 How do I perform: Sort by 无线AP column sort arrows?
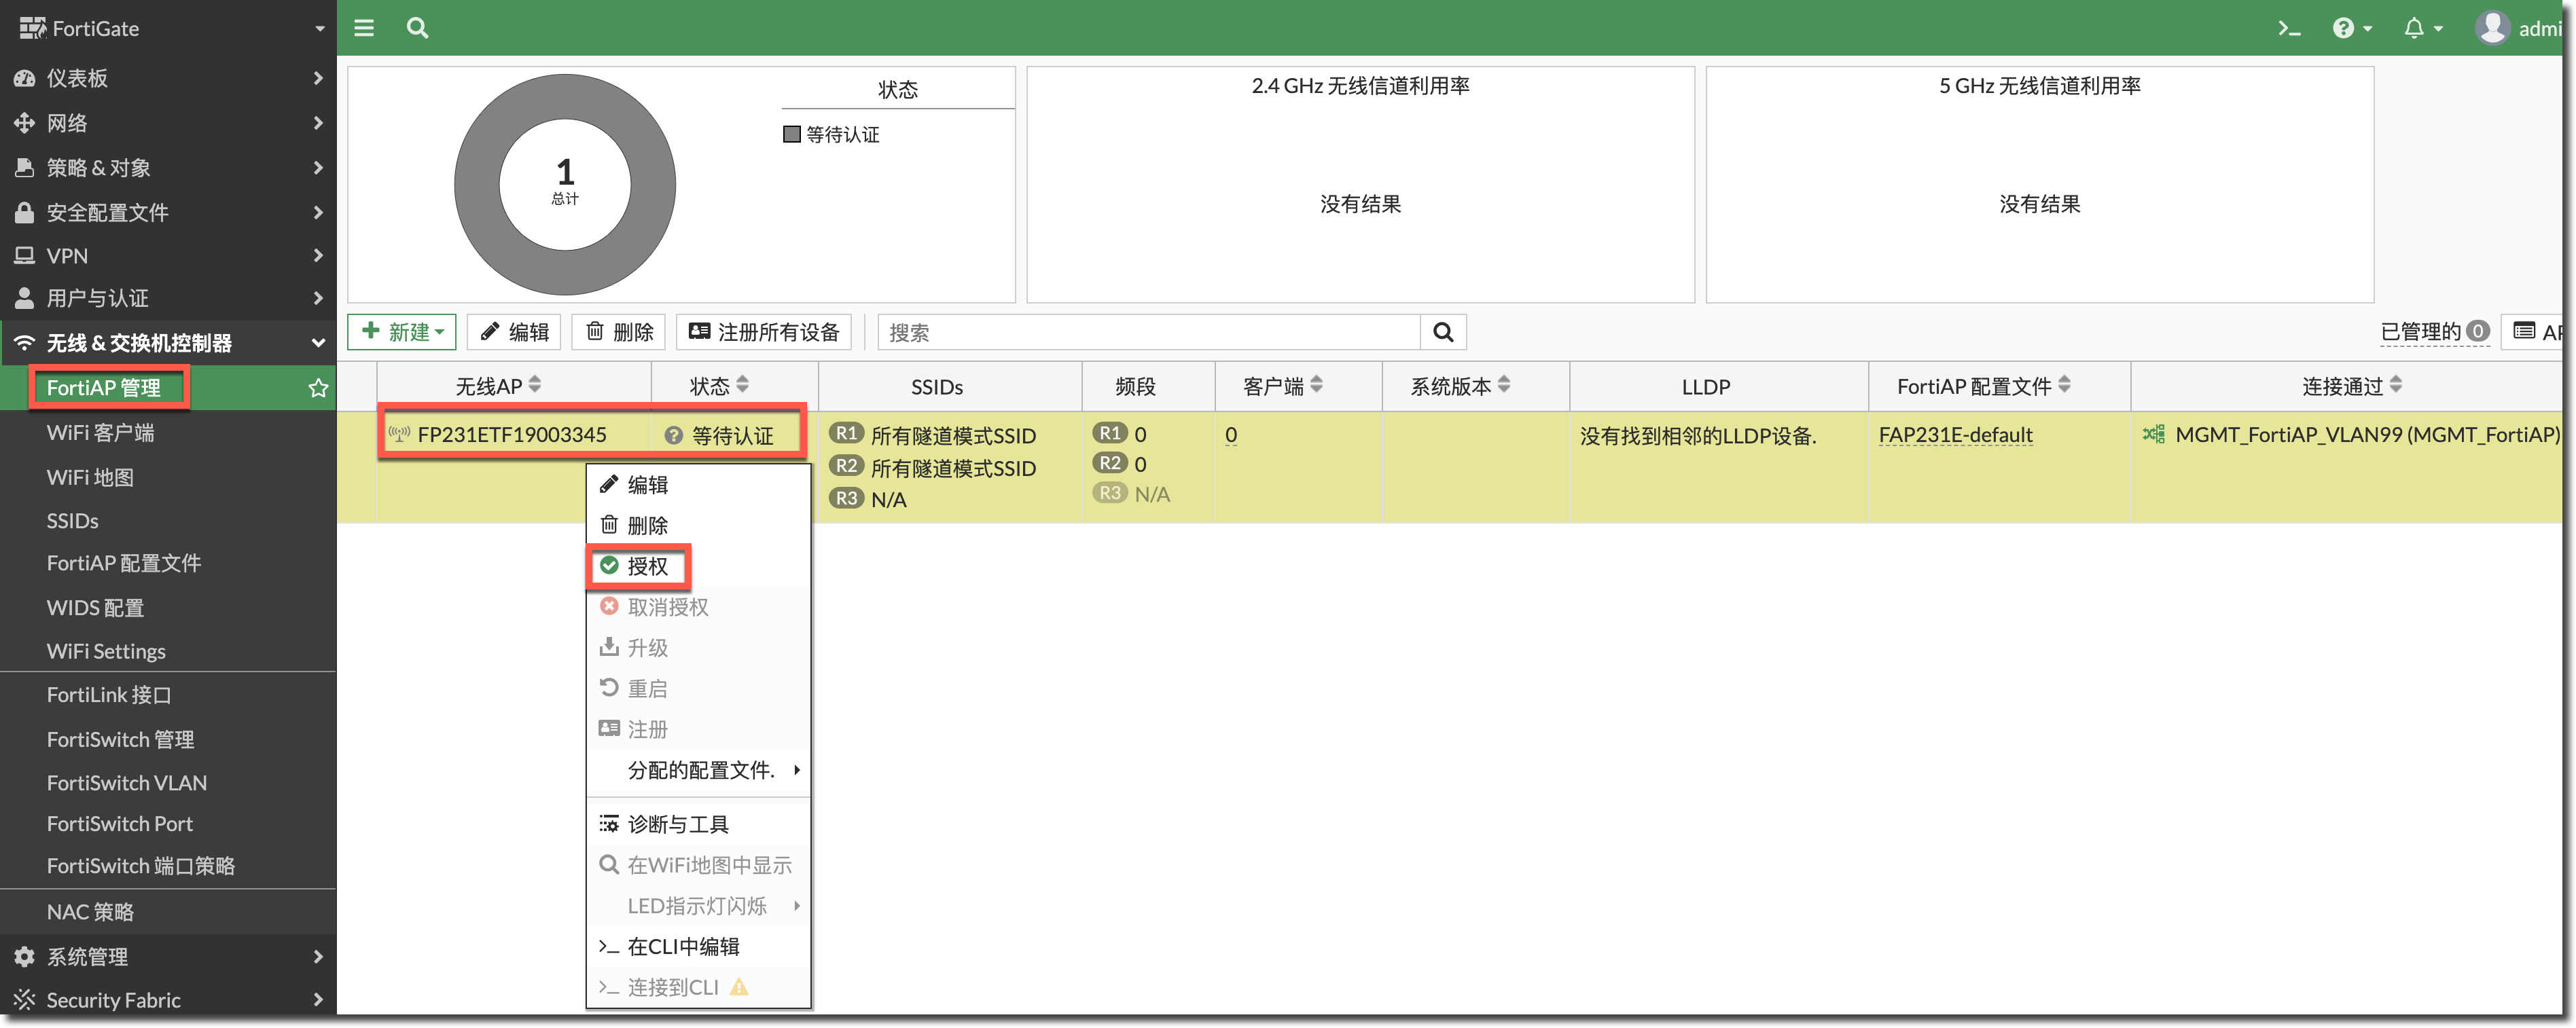535,385
